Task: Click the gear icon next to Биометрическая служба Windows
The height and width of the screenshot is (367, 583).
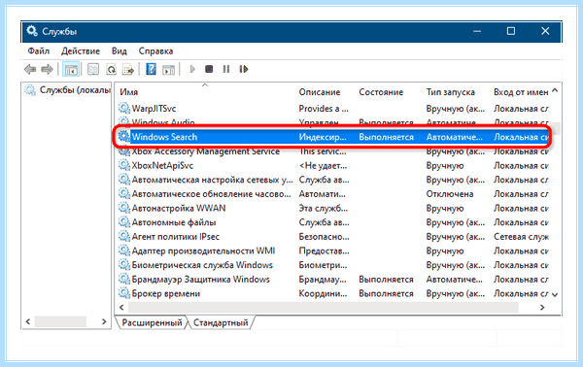Action: coord(124,264)
